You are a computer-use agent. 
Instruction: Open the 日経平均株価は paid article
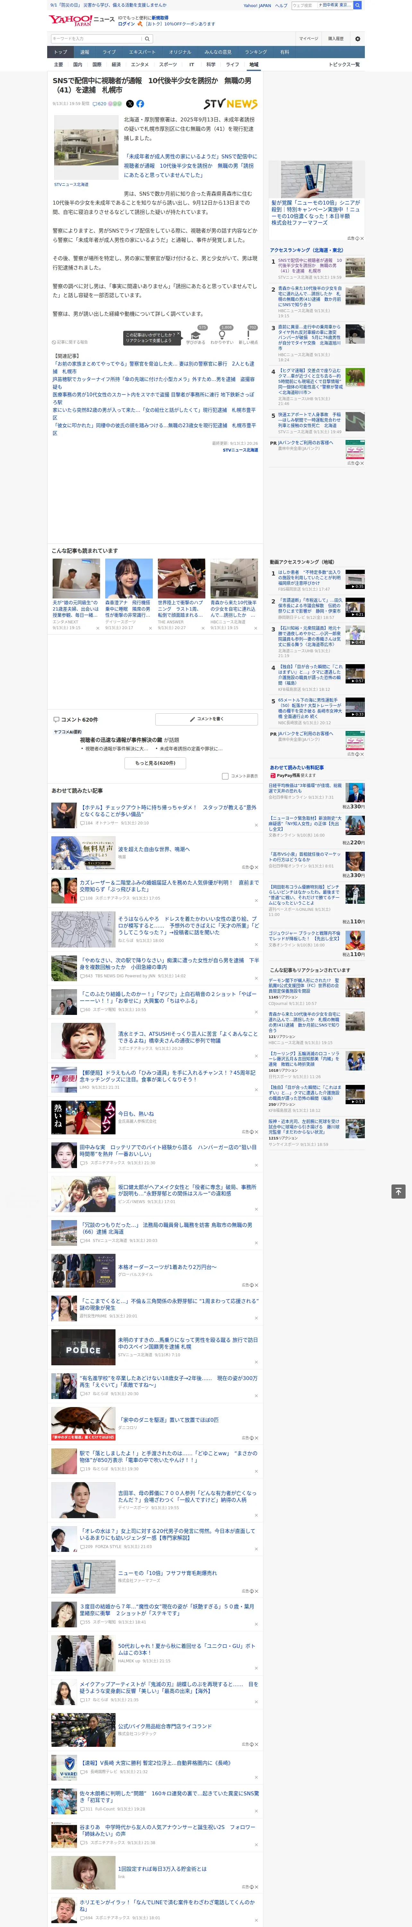tap(305, 788)
